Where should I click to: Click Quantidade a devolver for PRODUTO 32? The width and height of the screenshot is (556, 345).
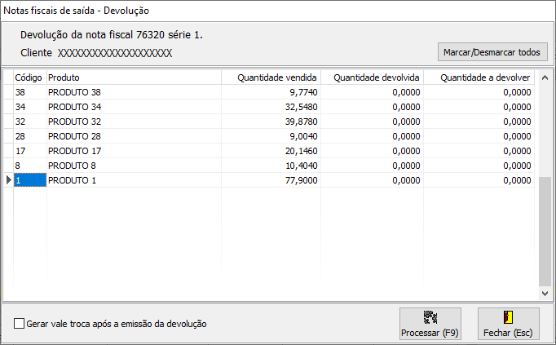click(479, 122)
